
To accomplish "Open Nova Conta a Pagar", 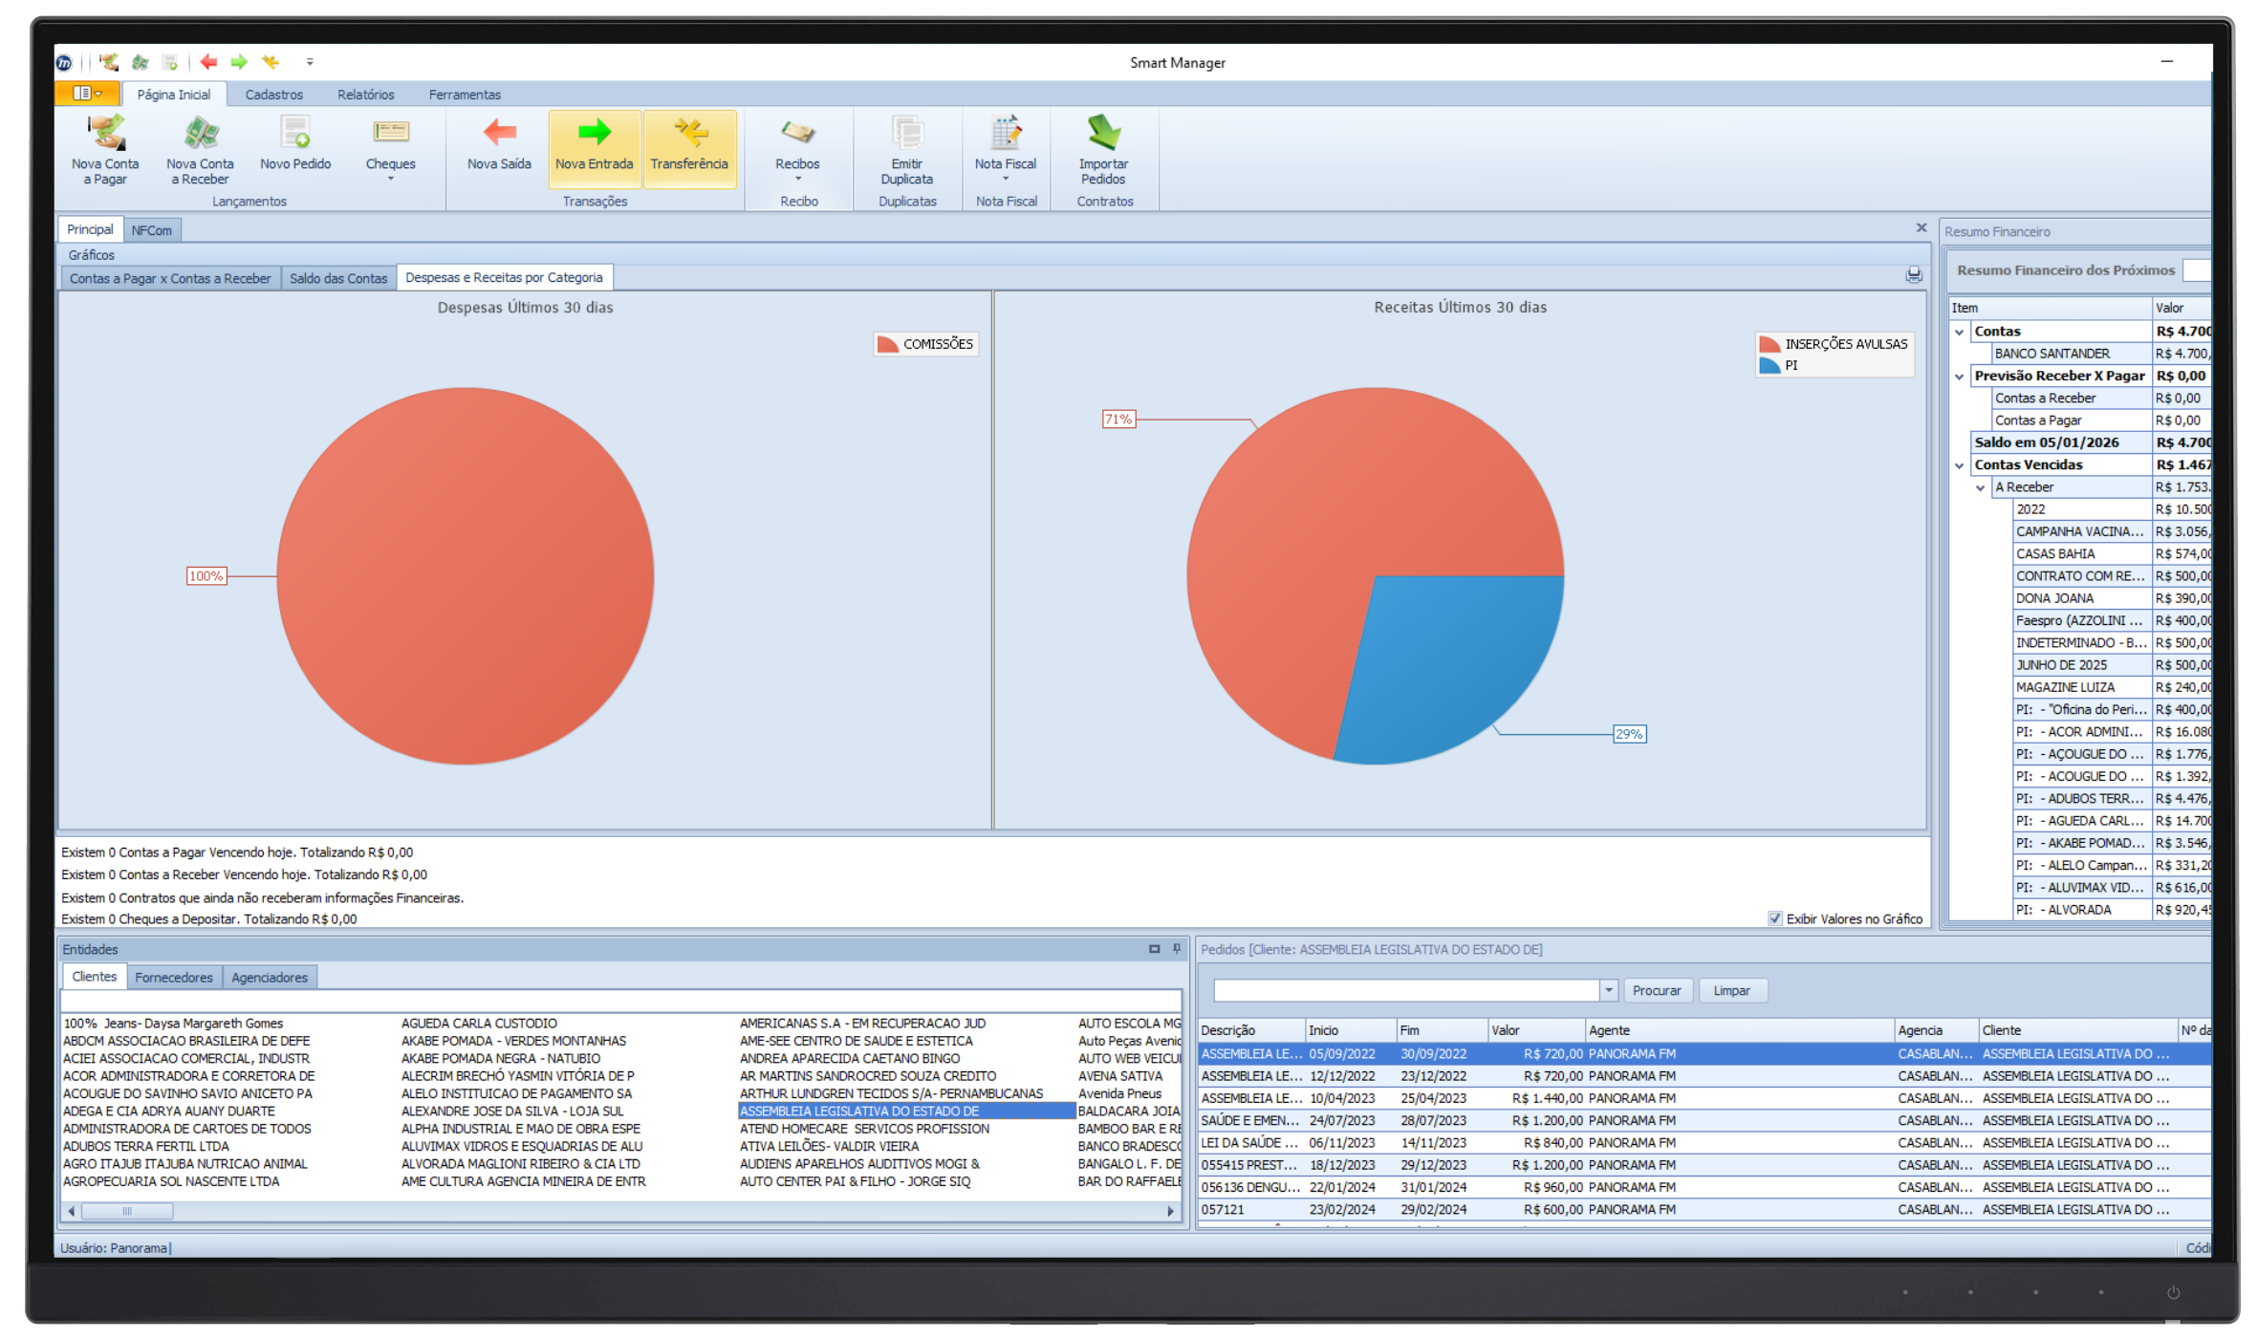I will click(x=105, y=150).
